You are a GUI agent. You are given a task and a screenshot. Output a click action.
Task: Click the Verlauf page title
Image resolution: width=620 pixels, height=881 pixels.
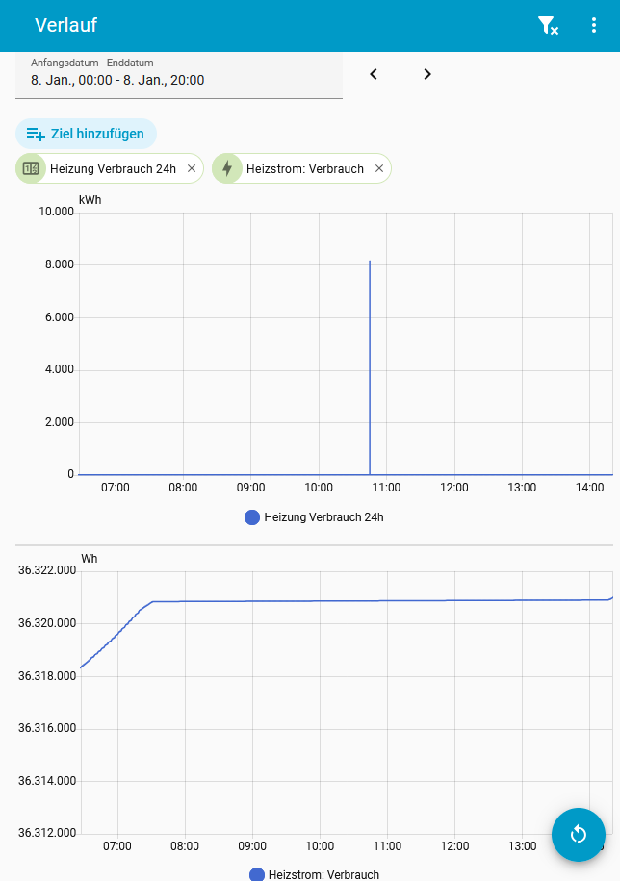(65, 26)
